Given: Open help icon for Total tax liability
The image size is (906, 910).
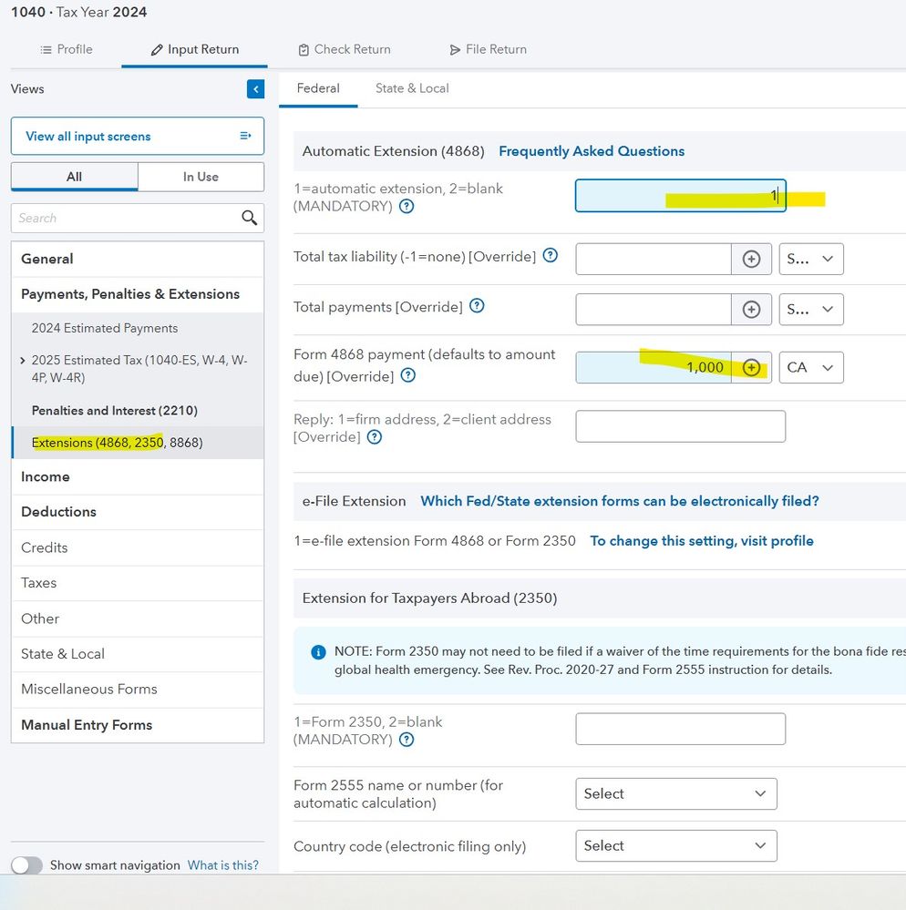Looking at the screenshot, I should click(551, 256).
